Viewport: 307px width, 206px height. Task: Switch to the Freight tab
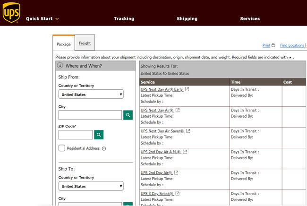point(85,43)
